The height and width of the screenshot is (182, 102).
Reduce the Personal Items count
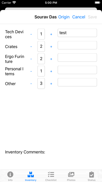click(x=31, y=71)
